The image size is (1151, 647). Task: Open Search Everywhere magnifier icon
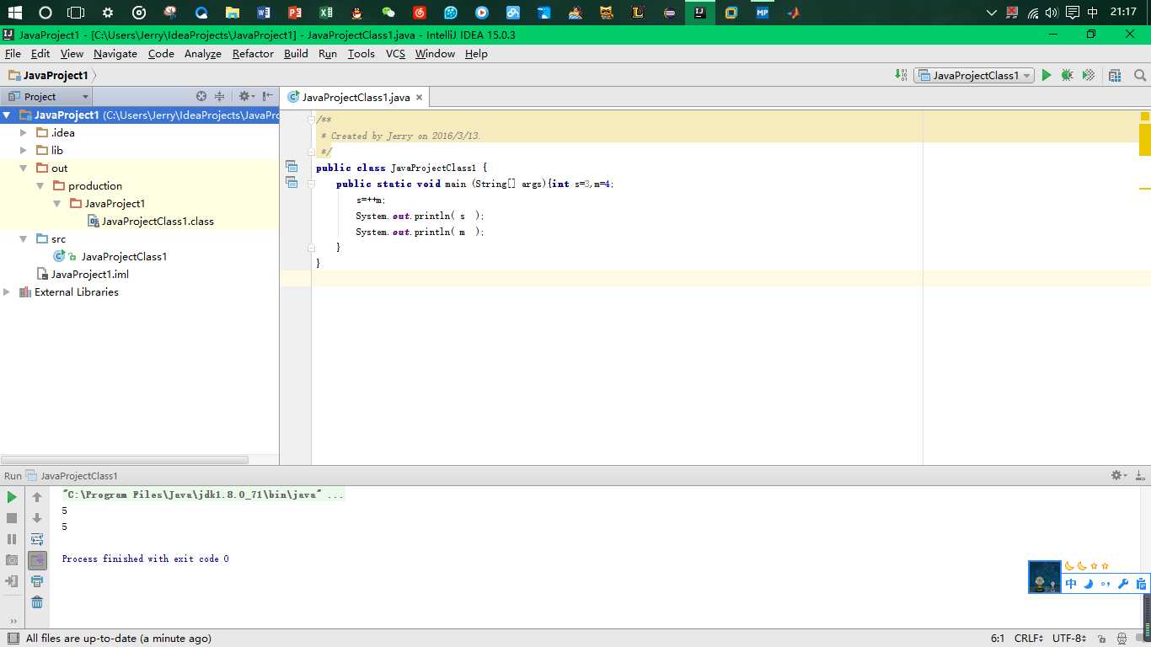click(1140, 75)
